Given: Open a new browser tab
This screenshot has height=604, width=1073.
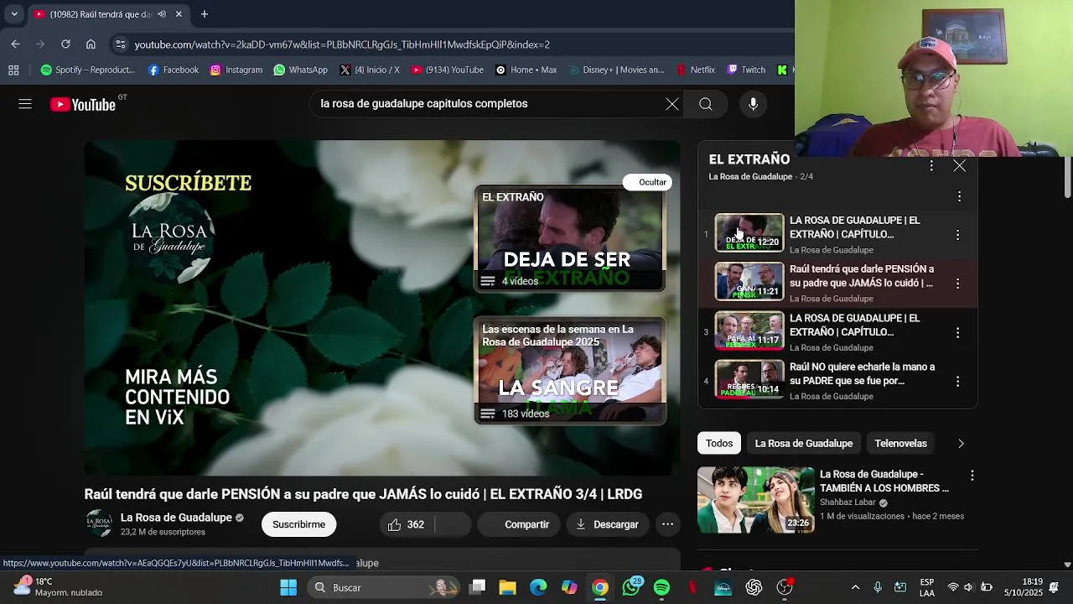Looking at the screenshot, I should [x=205, y=14].
